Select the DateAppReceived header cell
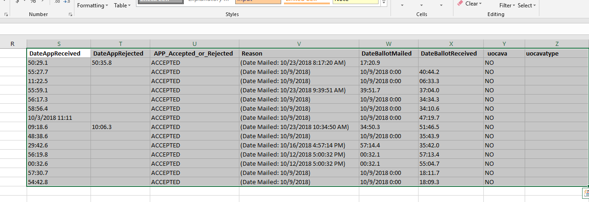Image resolution: width=589 pixels, height=202 pixels. pyautogui.click(x=58, y=53)
